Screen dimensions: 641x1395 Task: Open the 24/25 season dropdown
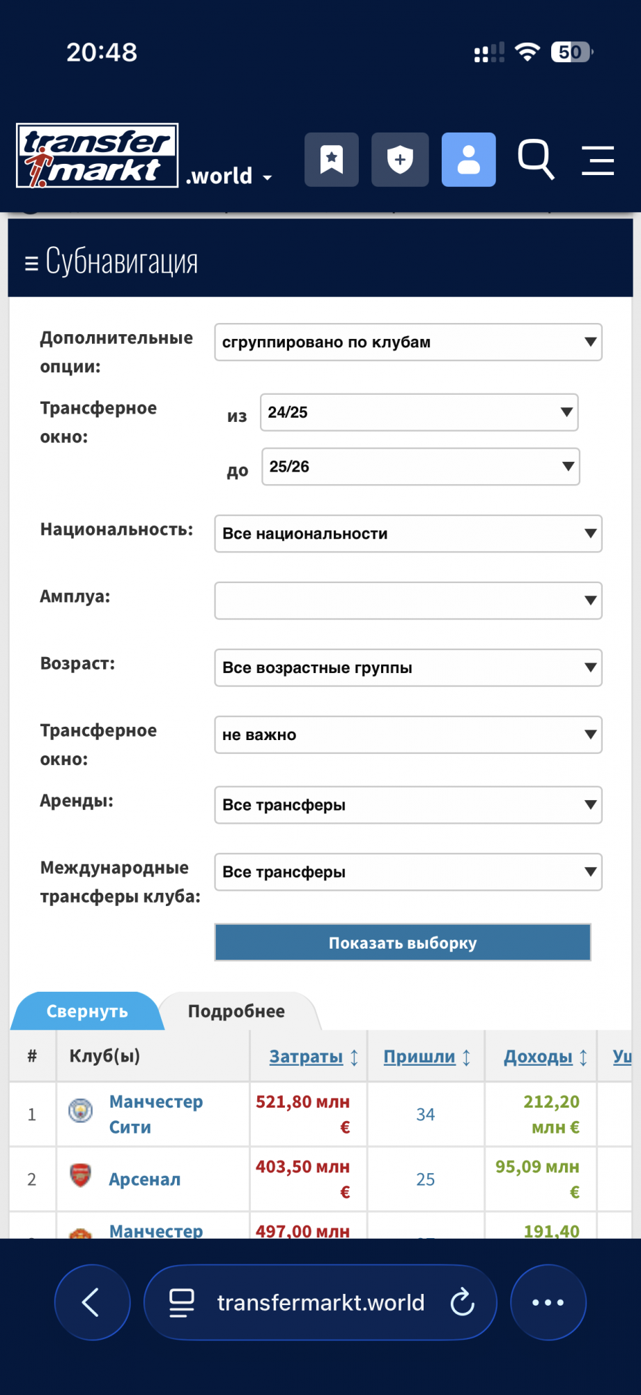(419, 412)
